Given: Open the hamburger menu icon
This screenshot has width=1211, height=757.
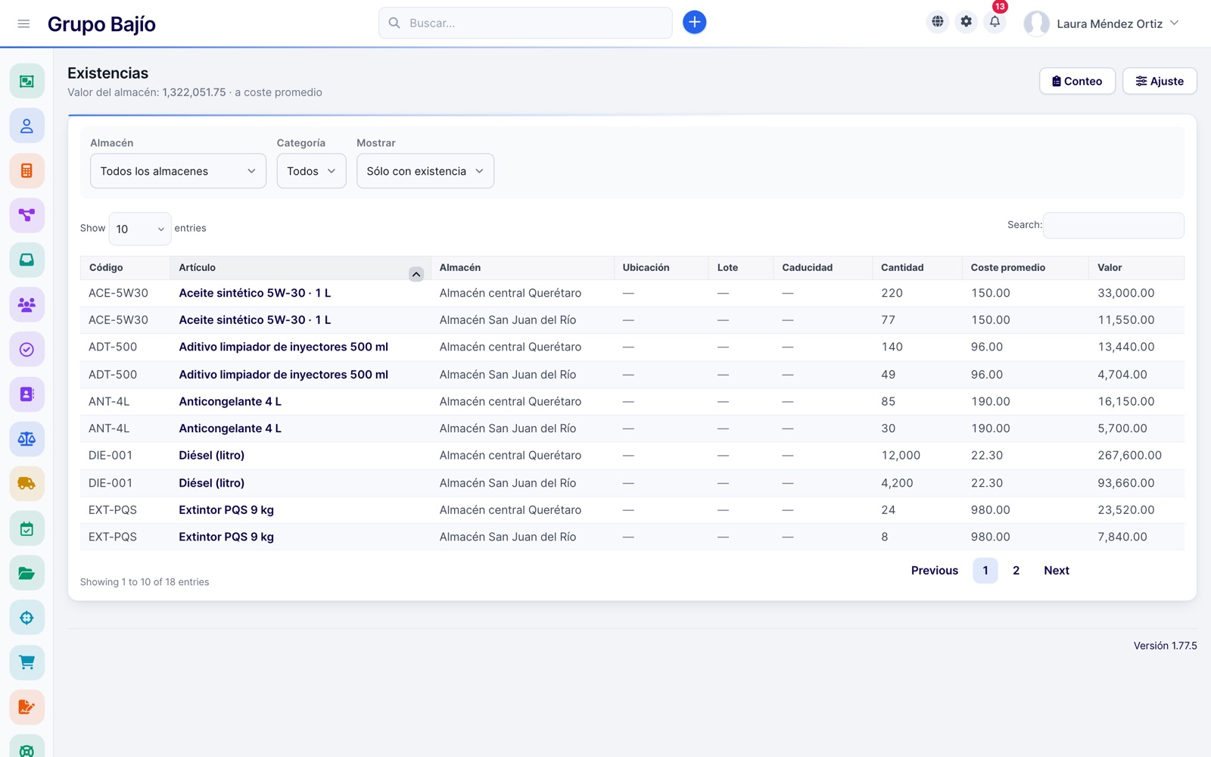Looking at the screenshot, I should tap(23, 23).
